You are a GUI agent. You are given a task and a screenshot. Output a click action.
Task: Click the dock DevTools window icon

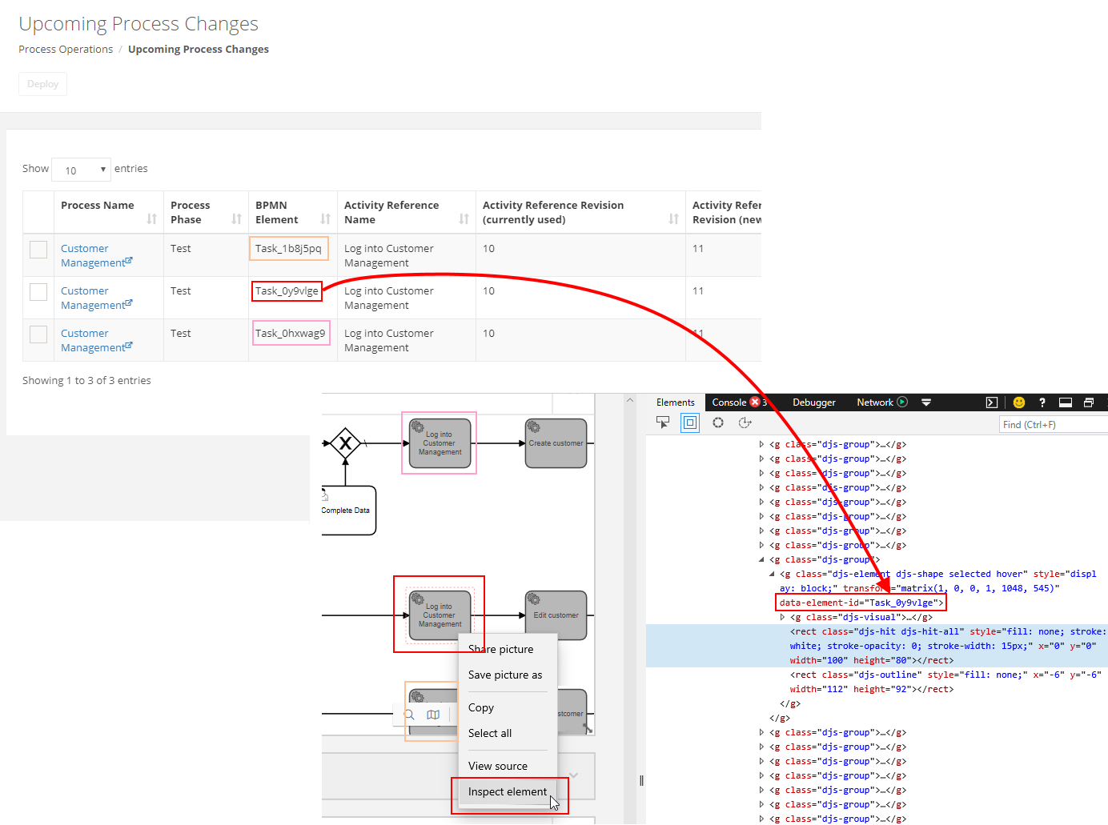pos(1065,402)
